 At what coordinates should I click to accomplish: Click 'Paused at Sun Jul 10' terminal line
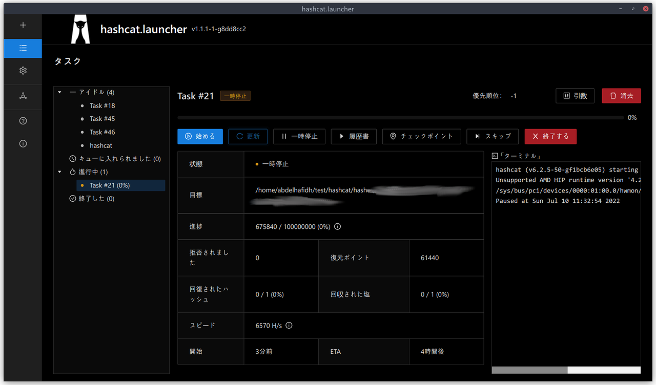click(558, 201)
